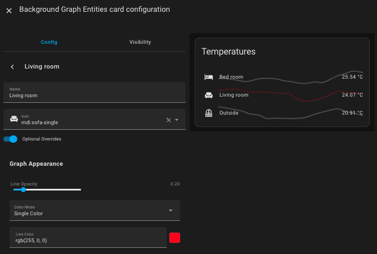Click the Optional Overrides label

(42, 139)
